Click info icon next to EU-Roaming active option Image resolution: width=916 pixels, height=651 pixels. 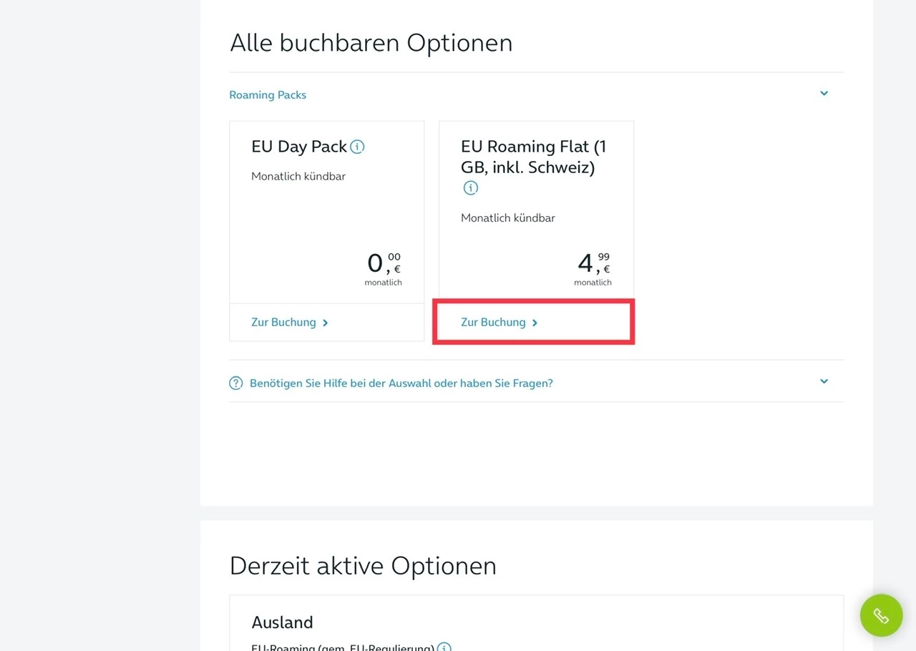[444, 647]
